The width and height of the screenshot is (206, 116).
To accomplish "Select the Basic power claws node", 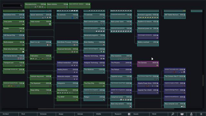I will 121,23.
